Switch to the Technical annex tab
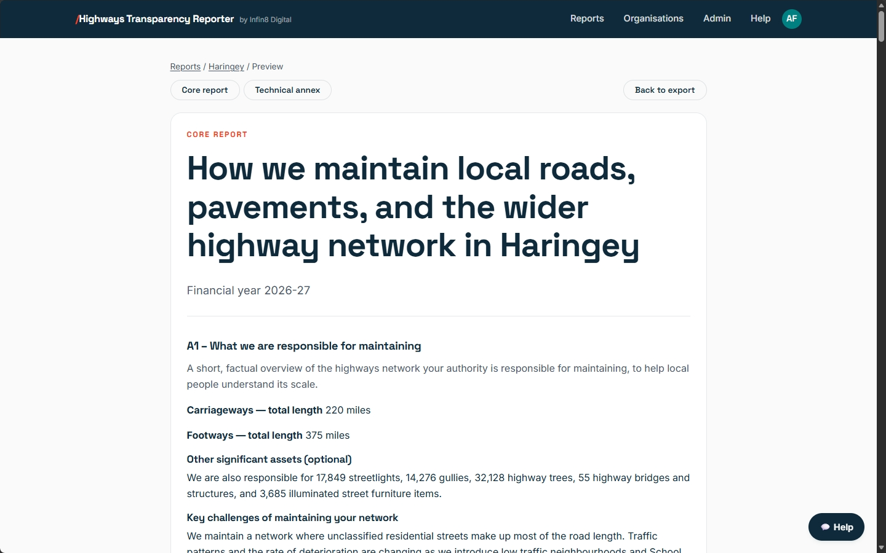886x553 pixels. coord(287,90)
